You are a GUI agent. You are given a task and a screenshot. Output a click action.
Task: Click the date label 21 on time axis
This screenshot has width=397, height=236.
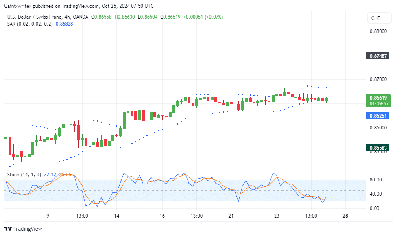(231, 216)
